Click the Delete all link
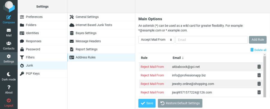 click(x=258, y=50)
